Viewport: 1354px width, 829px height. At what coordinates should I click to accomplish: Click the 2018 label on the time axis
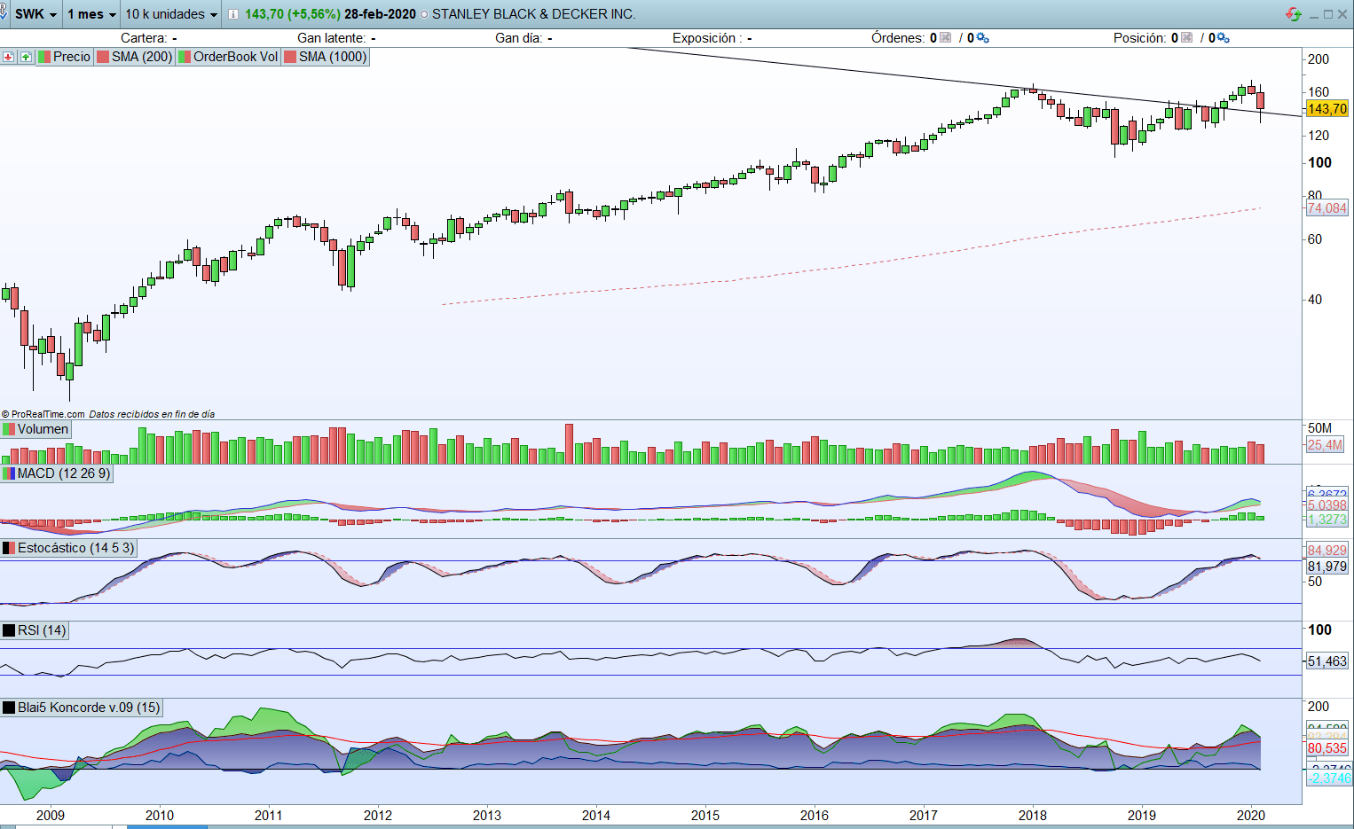pos(1033,816)
